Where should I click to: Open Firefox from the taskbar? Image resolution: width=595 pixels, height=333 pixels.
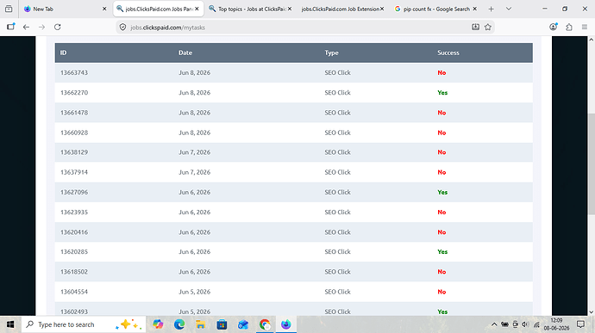(285, 324)
